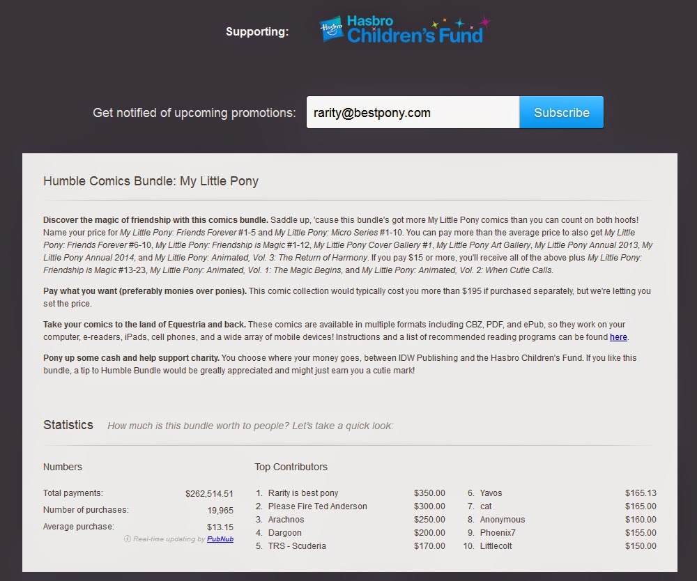Viewport: 697px width, 581px height.
Task: Click the $165.13 contribution amount
Action: [641, 493]
